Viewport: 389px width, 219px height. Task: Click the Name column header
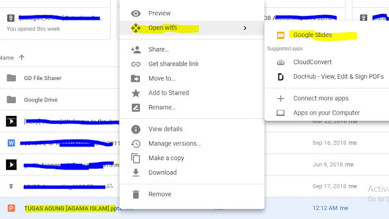pyautogui.click(x=7, y=58)
